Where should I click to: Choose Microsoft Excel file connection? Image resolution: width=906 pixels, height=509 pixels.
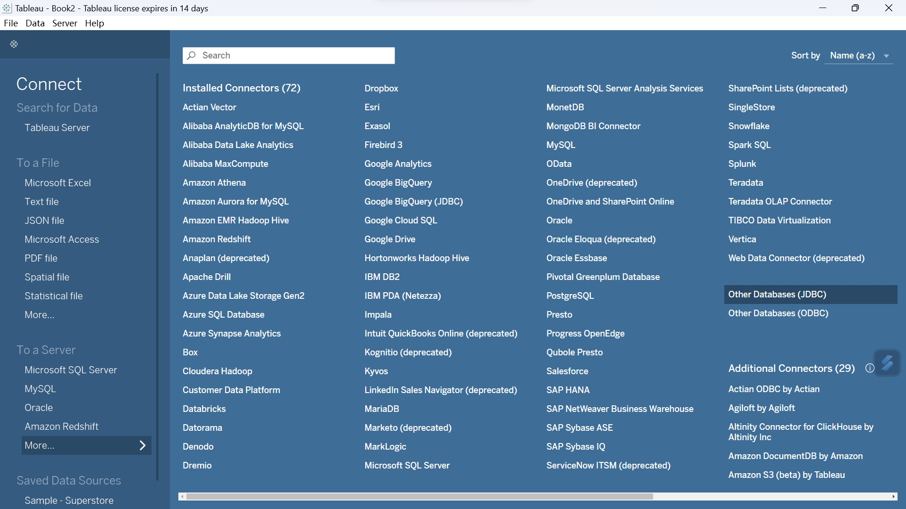[x=58, y=183]
